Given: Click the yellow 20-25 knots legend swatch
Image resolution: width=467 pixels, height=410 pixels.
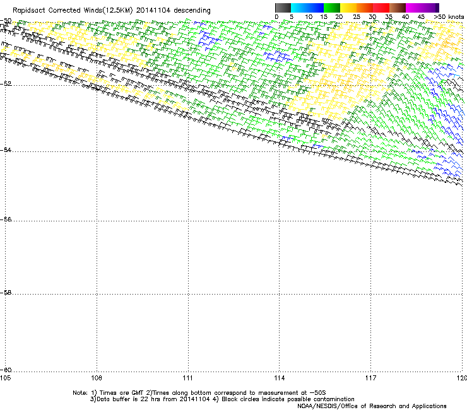Looking at the screenshot, I should (x=348, y=8).
